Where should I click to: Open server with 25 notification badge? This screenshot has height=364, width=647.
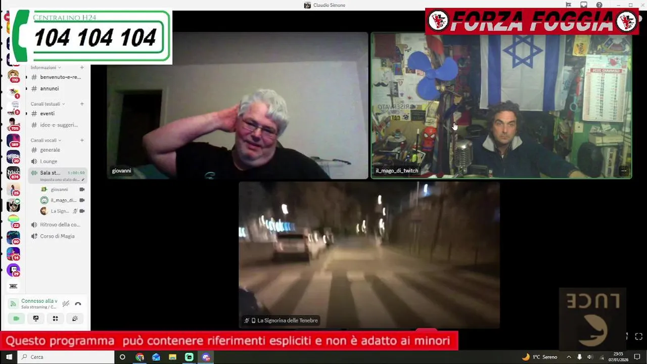coord(13,190)
